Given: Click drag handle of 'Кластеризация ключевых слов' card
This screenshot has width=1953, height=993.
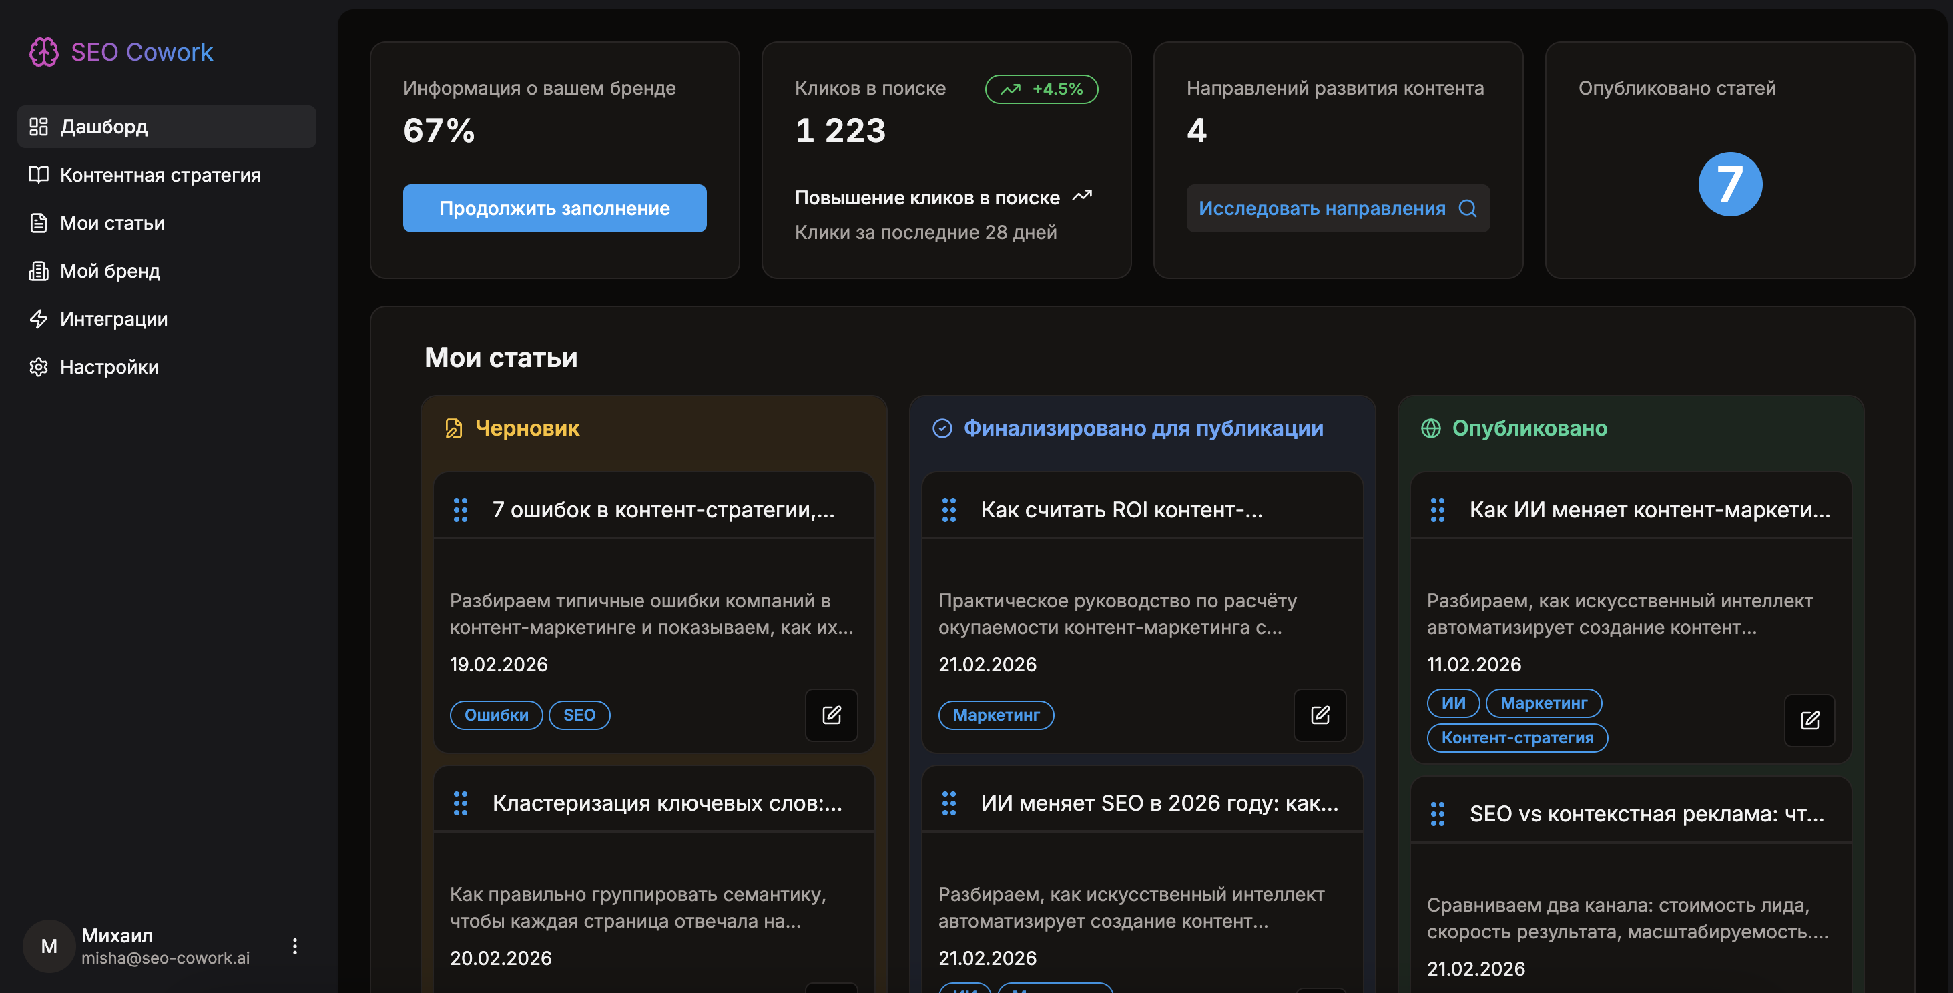Looking at the screenshot, I should (460, 803).
